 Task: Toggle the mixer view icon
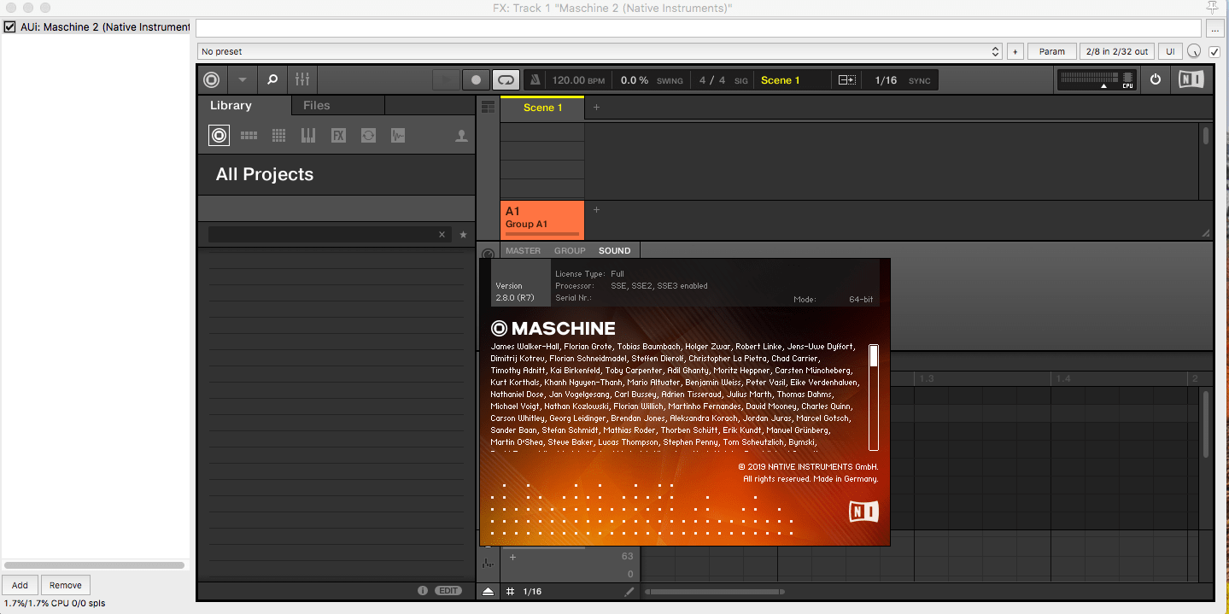[302, 80]
